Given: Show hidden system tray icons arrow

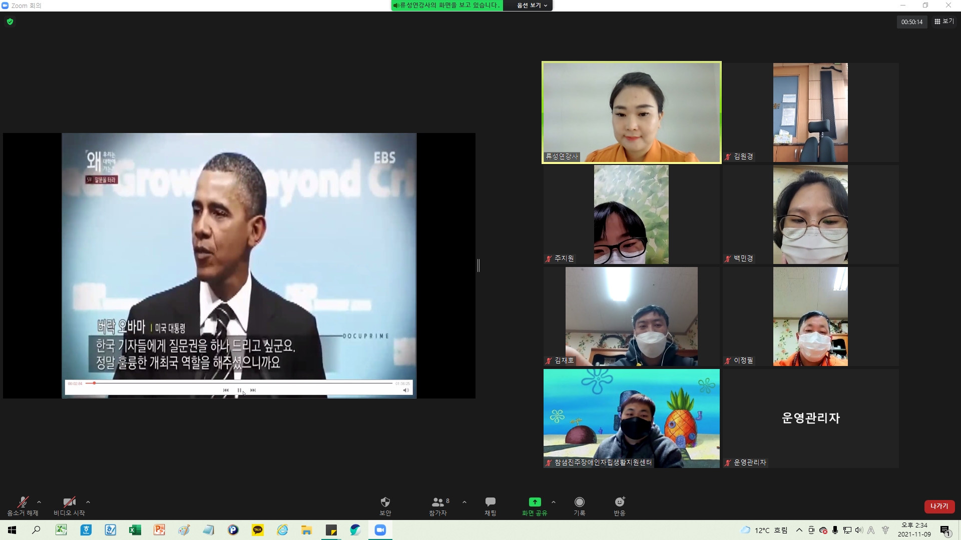Looking at the screenshot, I should (799, 530).
